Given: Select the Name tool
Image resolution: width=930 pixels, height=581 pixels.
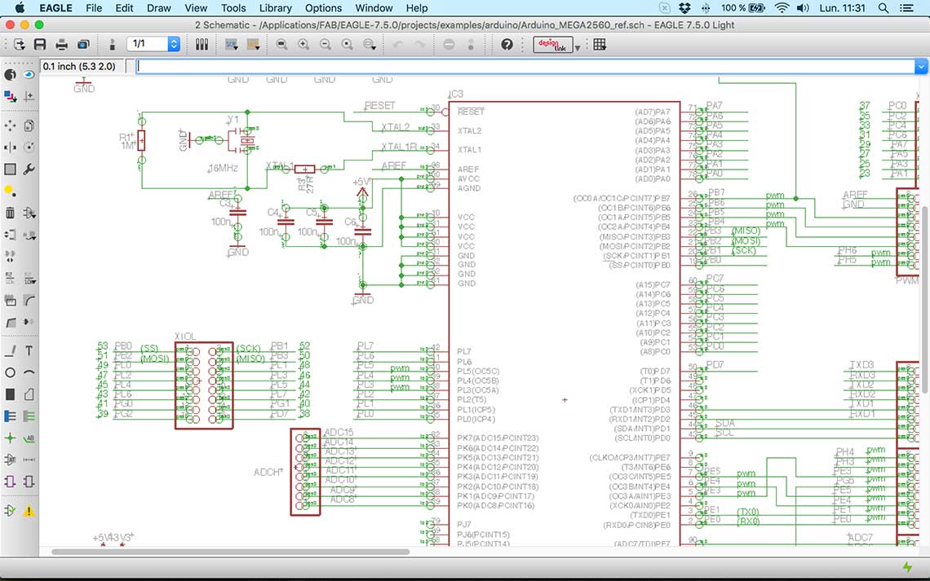Looking at the screenshot, I should click(x=10, y=279).
